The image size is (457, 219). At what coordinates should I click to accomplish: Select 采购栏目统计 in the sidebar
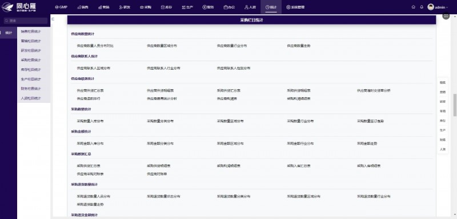(31, 60)
